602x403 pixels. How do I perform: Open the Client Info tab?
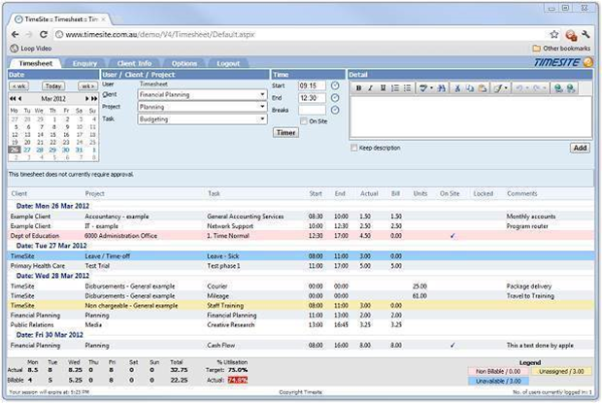click(x=134, y=63)
